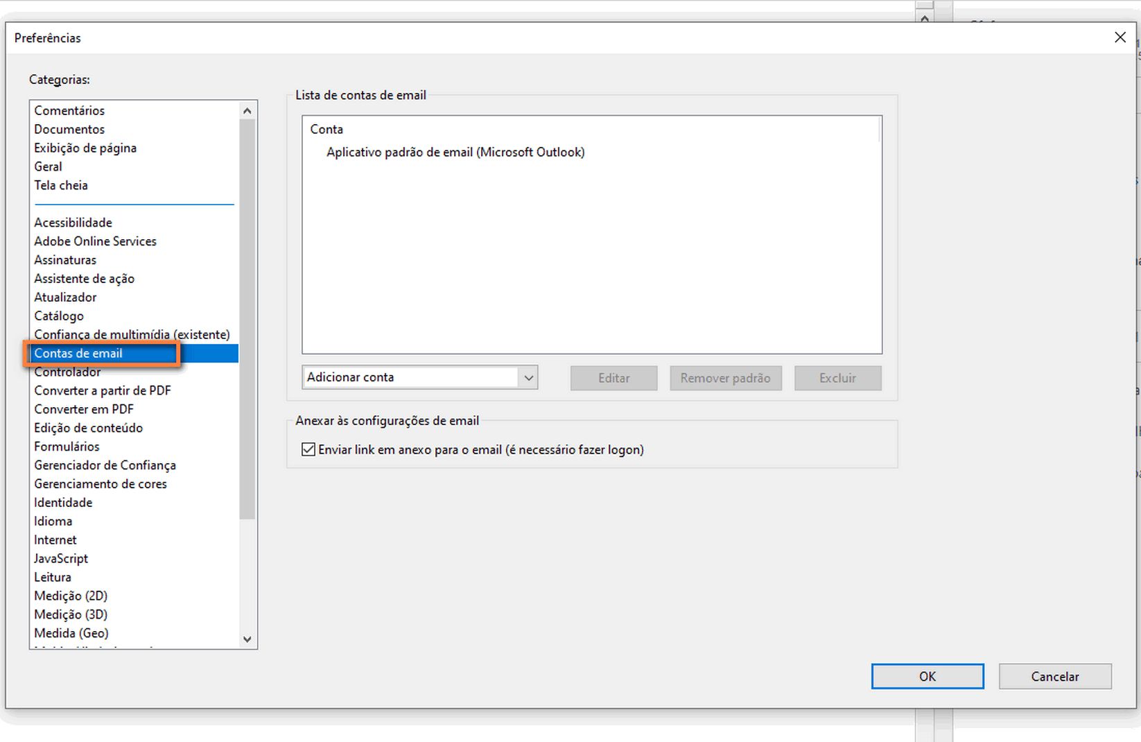
Task: Click Cancelar to discard changes
Action: coord(1055,677)
